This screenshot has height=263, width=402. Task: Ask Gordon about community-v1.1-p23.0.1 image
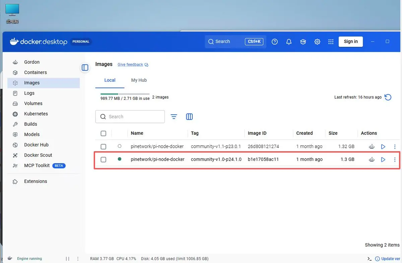pyautogui.click(x=372, y=146)
